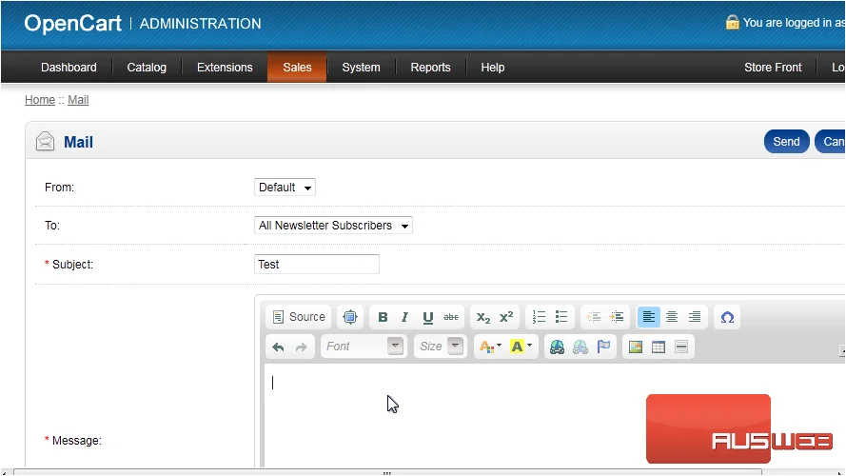Click the Undo arrow icon
Viewport: 846px width, 476px height.
point(279,347)
